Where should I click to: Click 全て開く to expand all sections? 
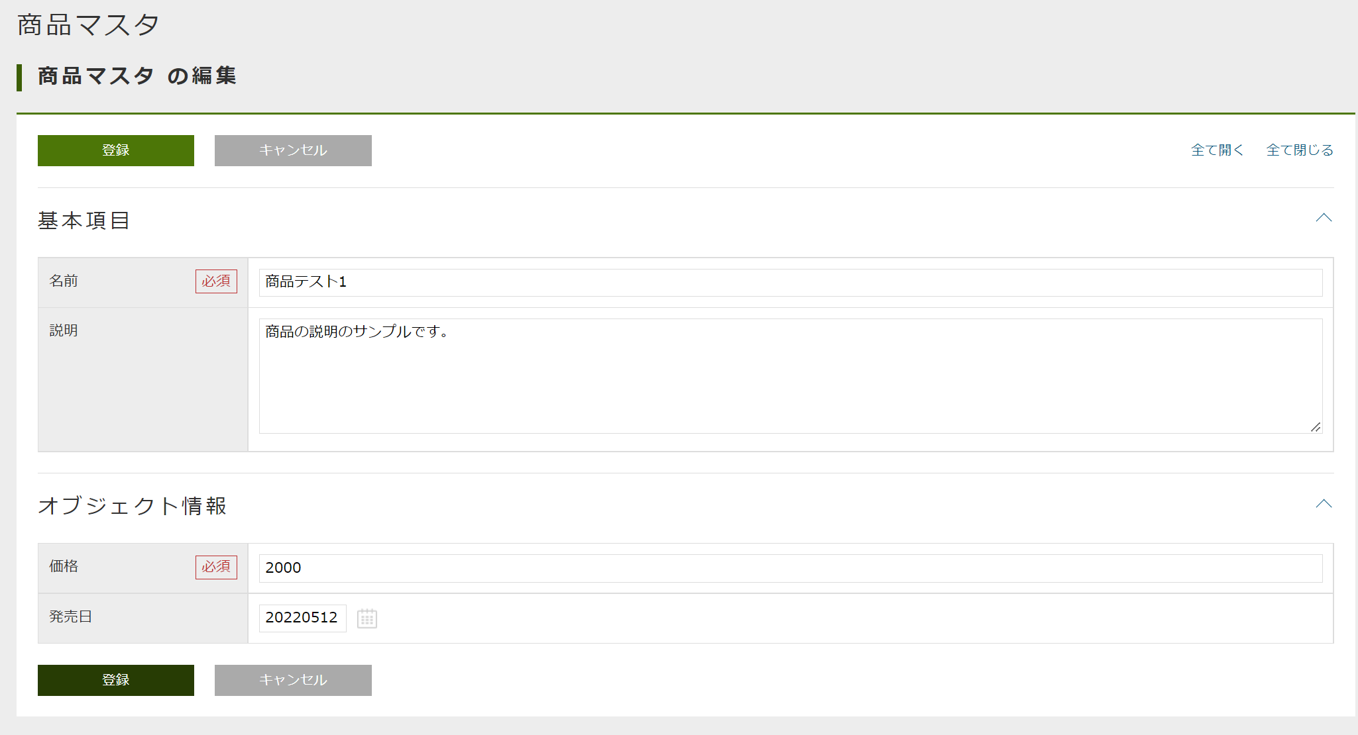pos(1217,150)
